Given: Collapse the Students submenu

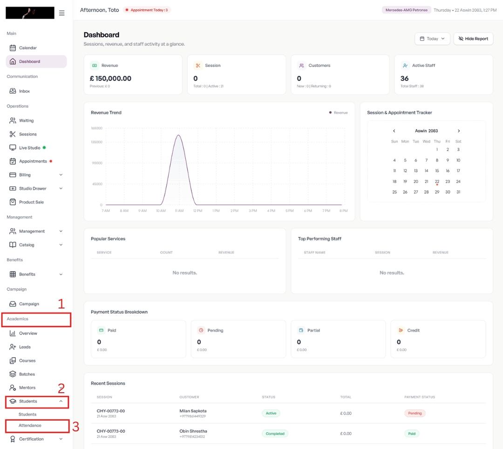Looking at the screenshot, I should [x=61, y=401].
